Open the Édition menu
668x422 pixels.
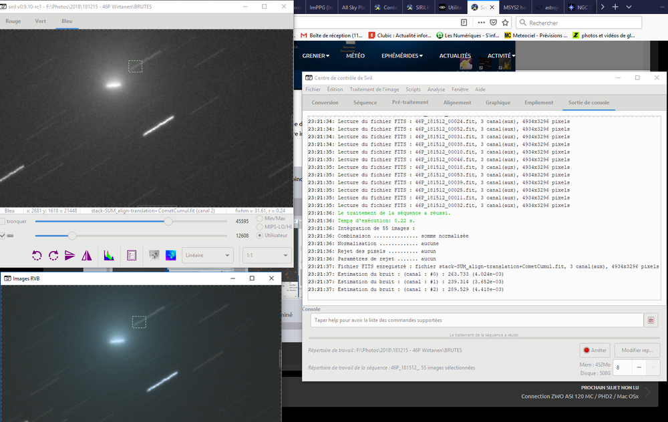click(x=335, y=89)
